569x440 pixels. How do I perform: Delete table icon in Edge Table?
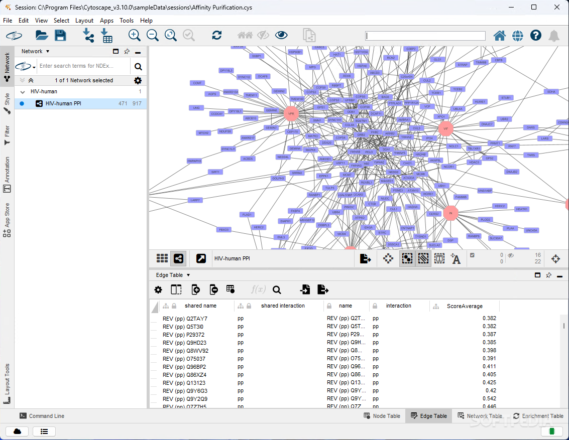[x=231, y=289]
